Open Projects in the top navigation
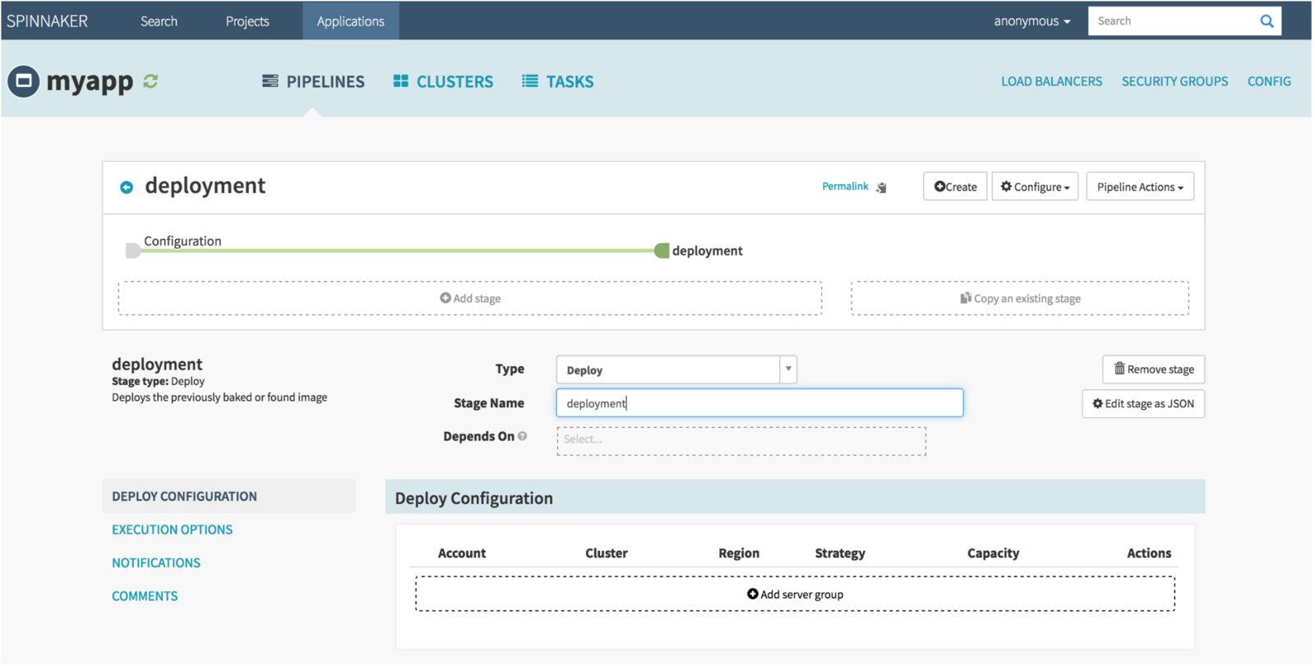The height and width of the screenshot is (666, 1315). (247, 21)
